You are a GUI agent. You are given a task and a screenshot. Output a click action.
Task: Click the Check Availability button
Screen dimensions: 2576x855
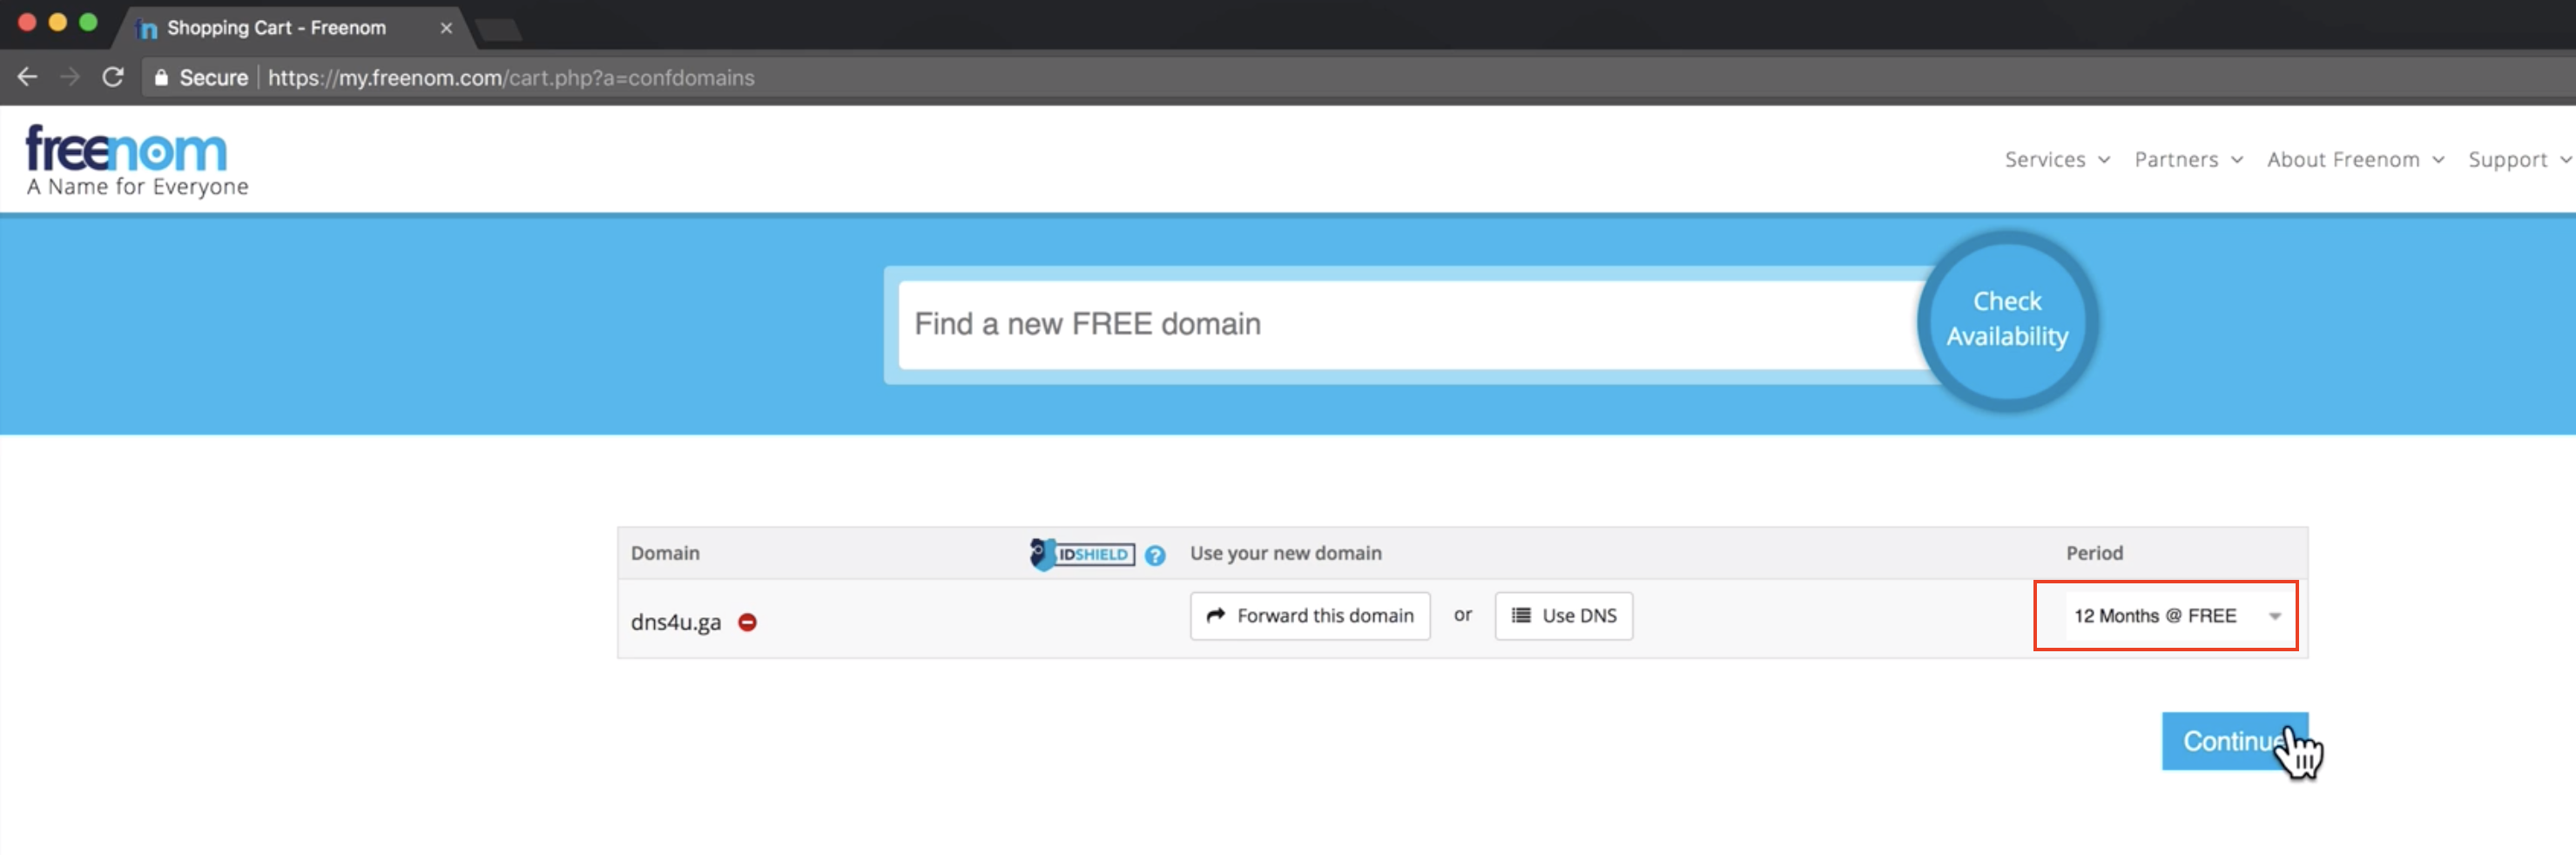pos(2007,320)
